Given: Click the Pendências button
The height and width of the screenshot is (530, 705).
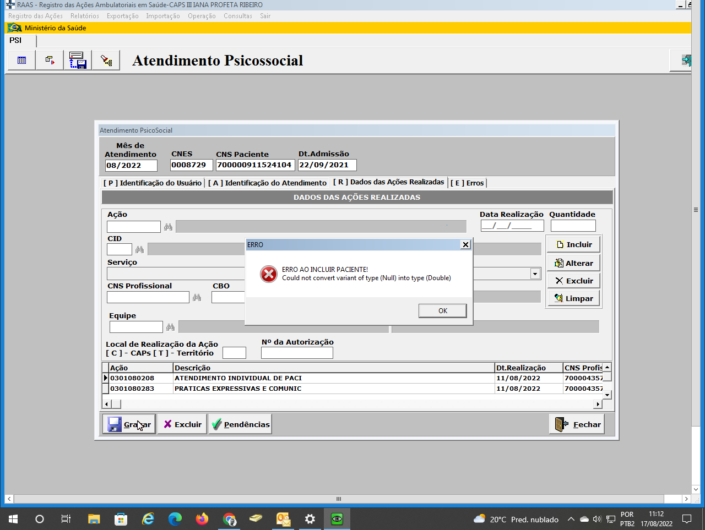Looking at the screenshot, I should (x=240, y=424).
